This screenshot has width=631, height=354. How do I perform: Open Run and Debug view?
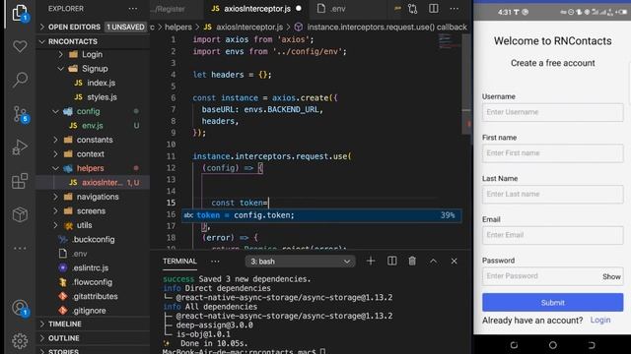pos(20,147)
